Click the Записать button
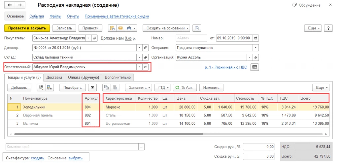The height and width of the screenshot is (163, 338). coord(64,28)
